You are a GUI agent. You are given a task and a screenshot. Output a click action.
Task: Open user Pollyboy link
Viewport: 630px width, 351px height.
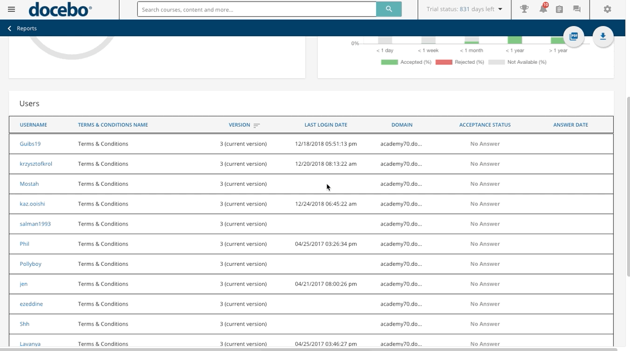pyautogui.click(x=31, y=264)
